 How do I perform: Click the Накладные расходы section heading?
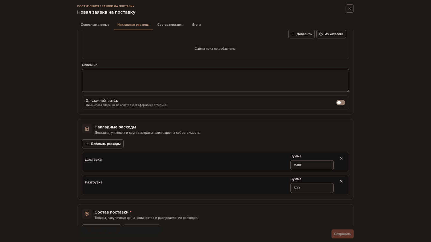[115, 127]
